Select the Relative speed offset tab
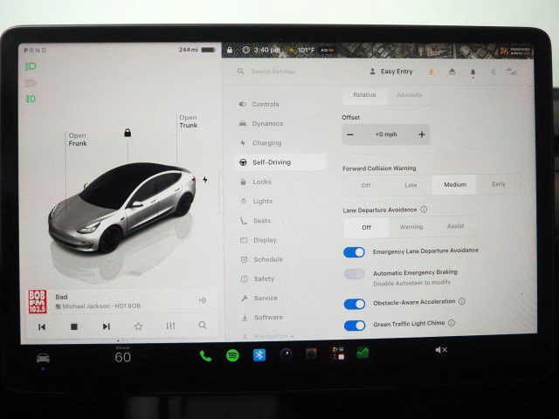The width and height of the screenshot is (559, 419). pos(364,95)
